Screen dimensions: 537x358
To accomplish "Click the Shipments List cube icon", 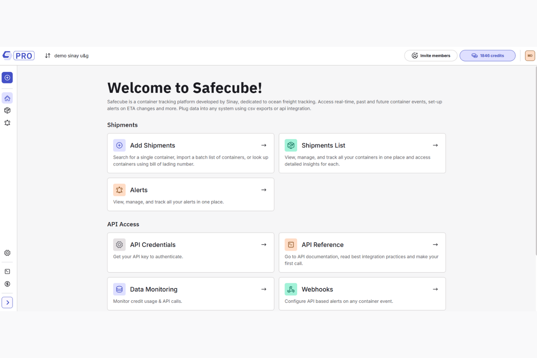I will [x=291, y=145].
